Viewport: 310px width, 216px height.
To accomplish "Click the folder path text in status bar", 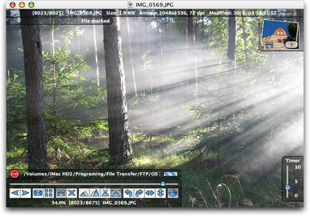I will point(91,174).
